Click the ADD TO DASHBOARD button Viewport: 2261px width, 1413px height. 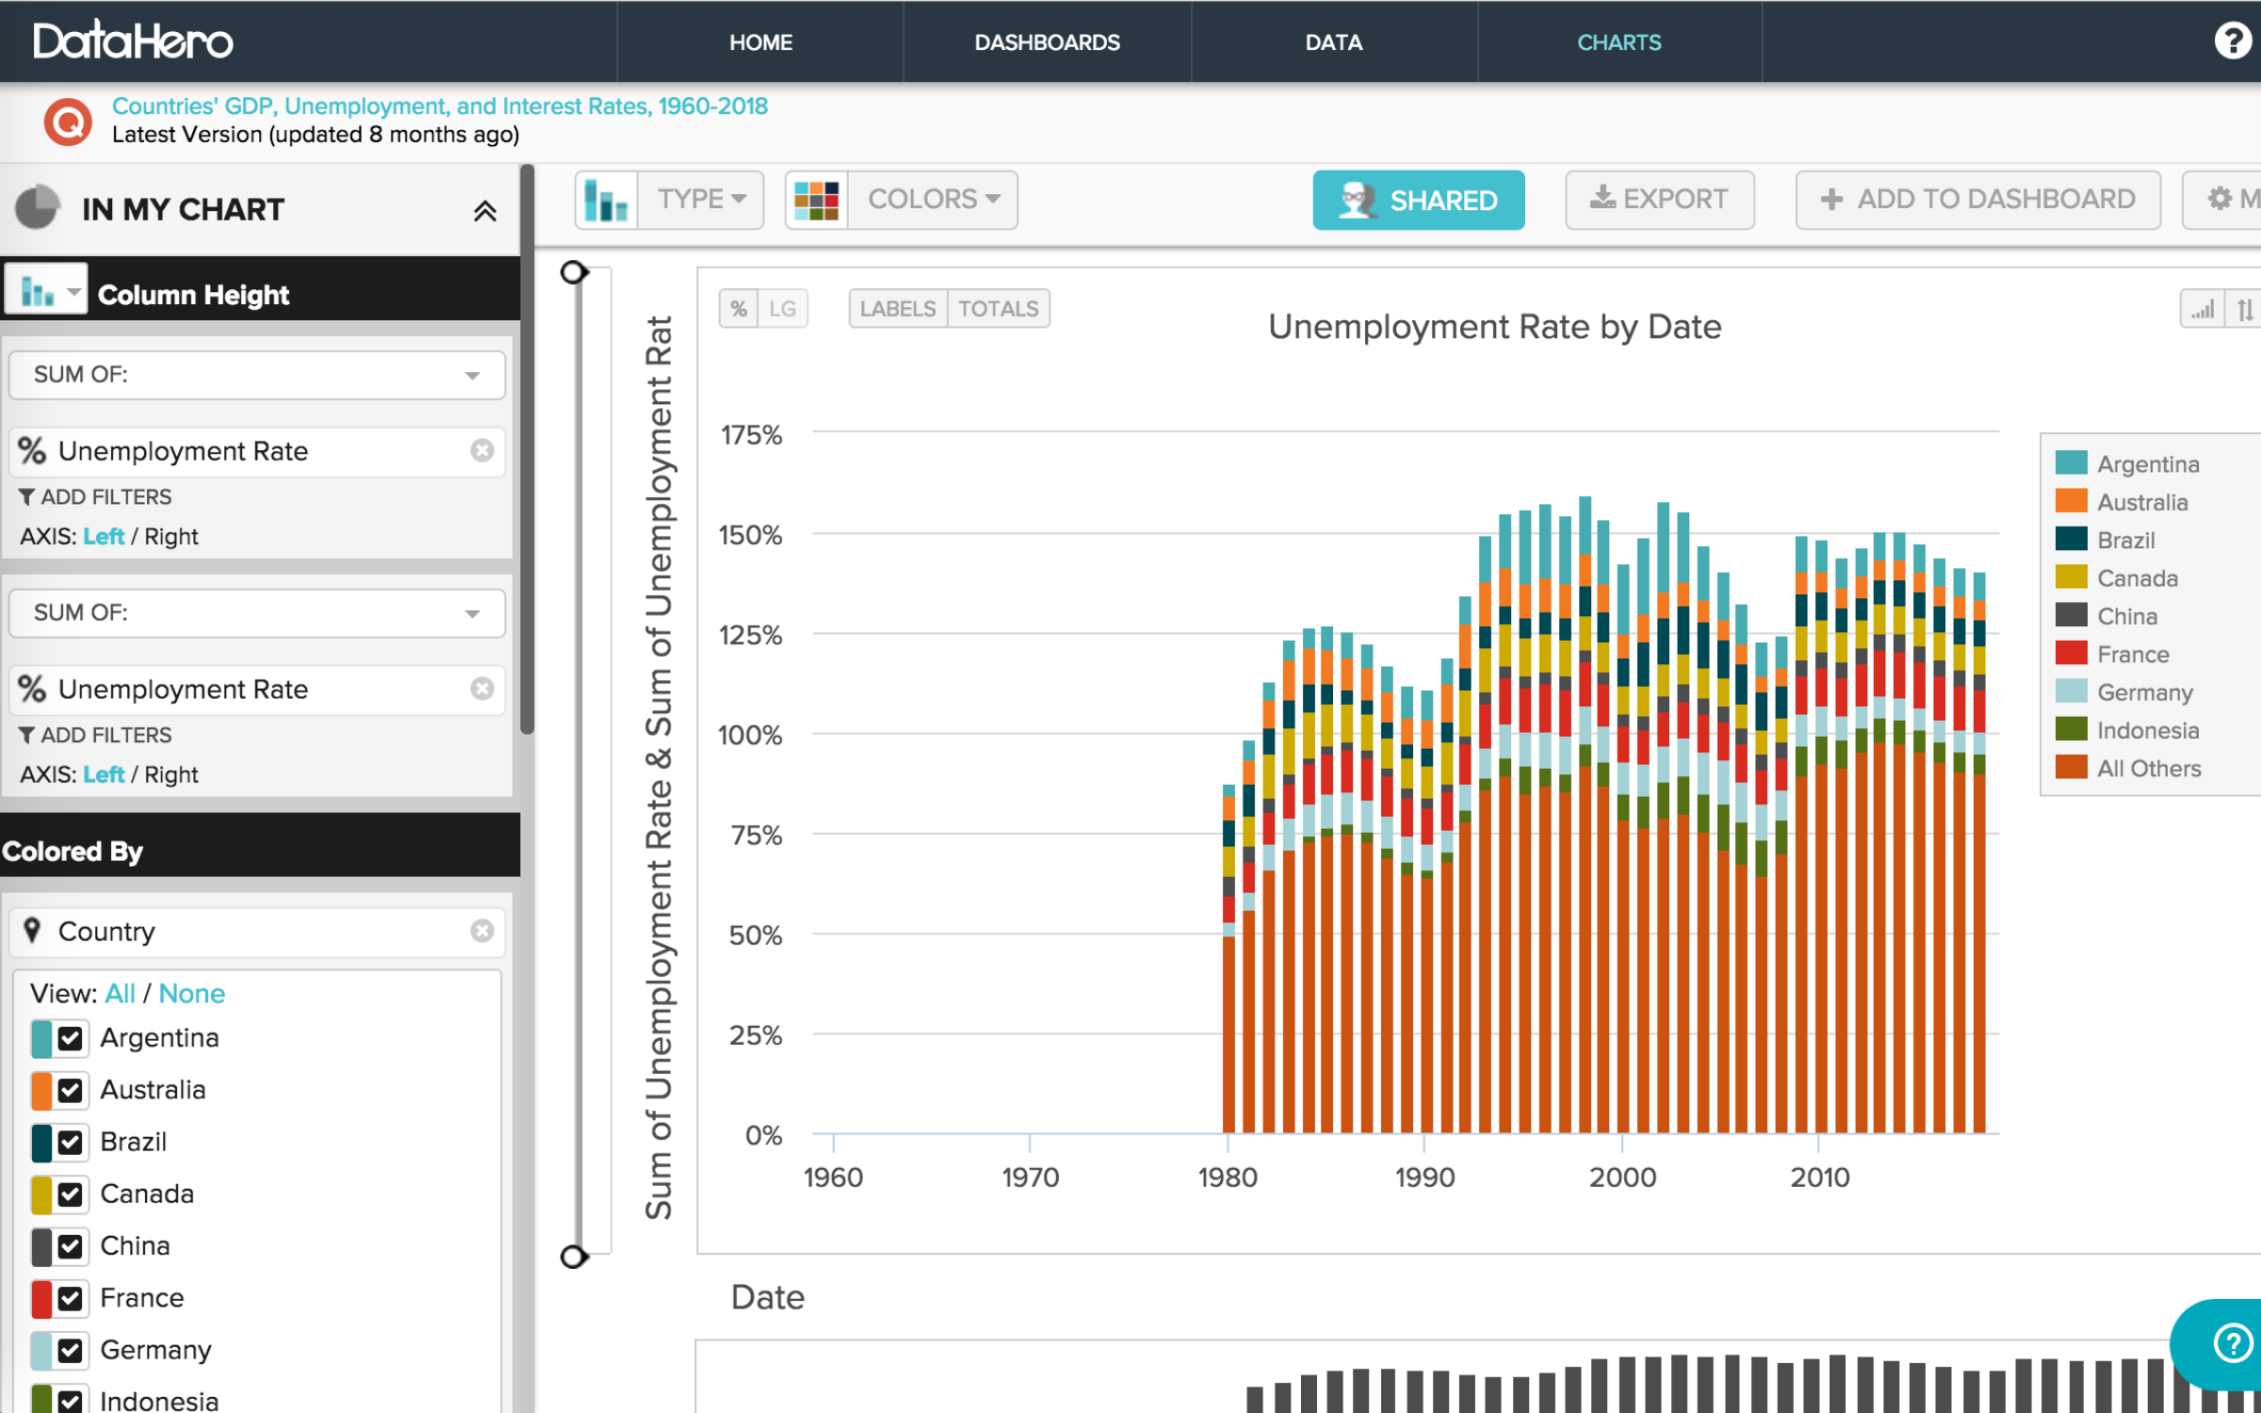[x=1977, y=200]
